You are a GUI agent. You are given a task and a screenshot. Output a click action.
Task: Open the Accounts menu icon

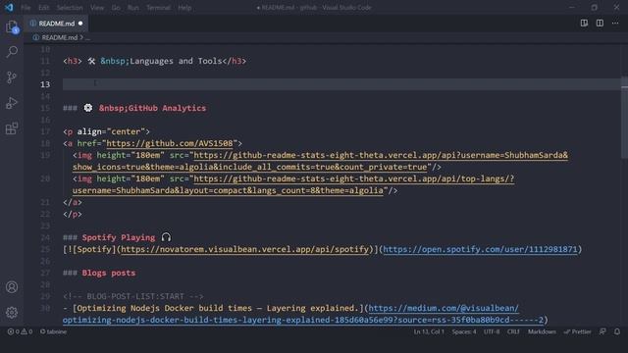click(12, 287)
